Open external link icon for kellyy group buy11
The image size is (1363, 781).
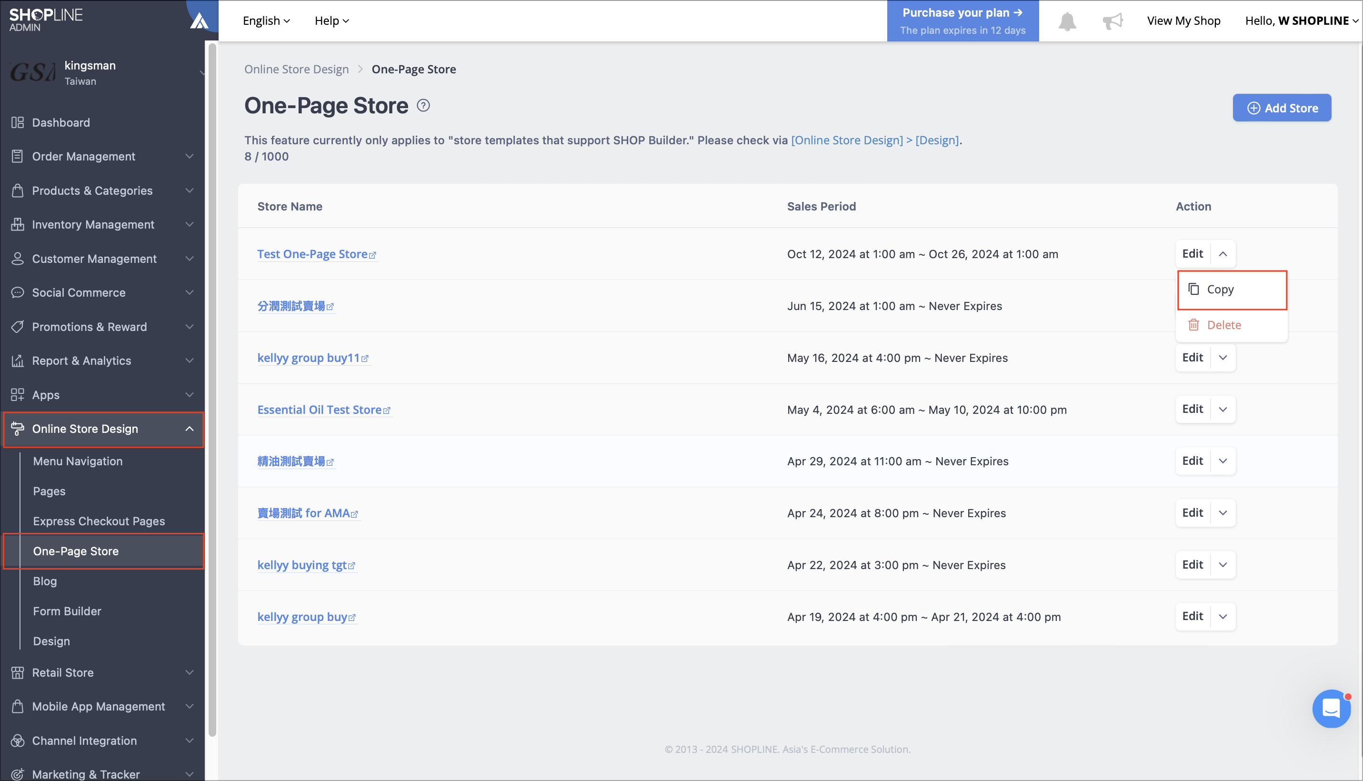click(x=365, y=358)
